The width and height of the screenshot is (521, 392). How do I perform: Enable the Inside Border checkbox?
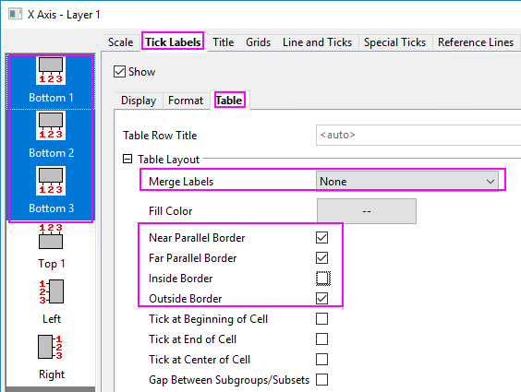click(322, 279)
